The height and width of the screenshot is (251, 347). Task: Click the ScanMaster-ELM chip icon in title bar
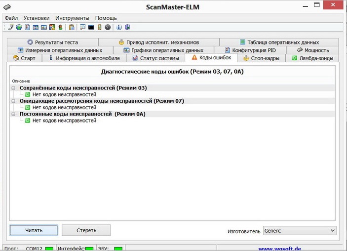(x=7, y=7)
